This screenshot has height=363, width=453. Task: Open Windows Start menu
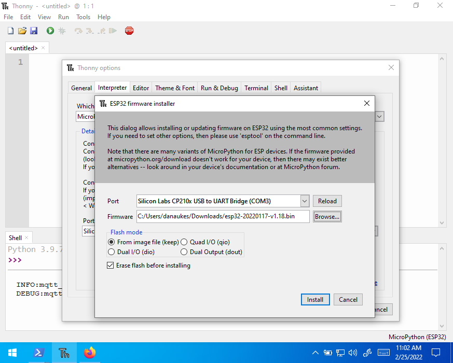click(12, 353)
